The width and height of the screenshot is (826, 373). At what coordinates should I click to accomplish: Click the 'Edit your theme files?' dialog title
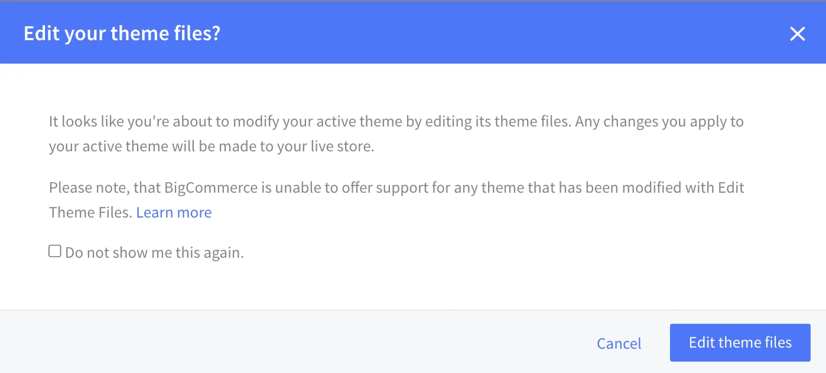pyautogui.click(x=122, y=33)
